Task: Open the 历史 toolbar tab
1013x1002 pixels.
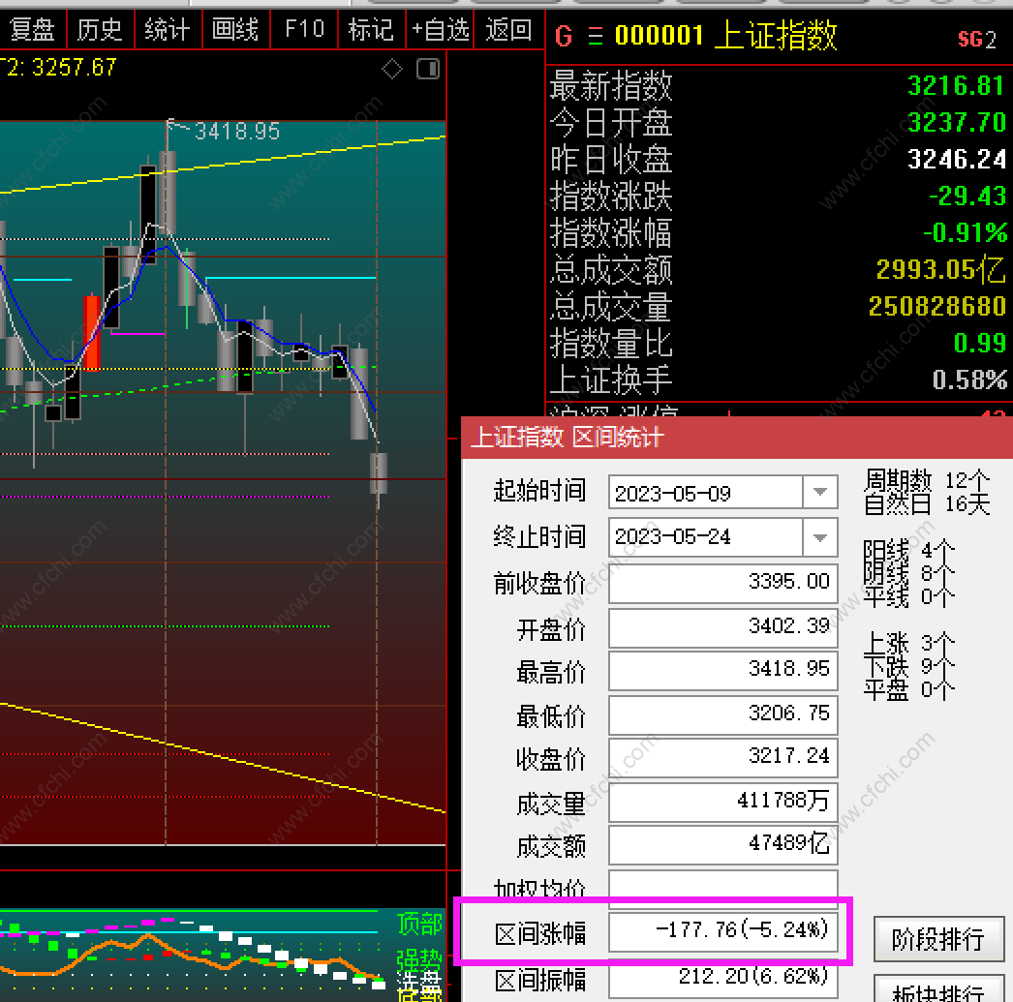Action: tap(100, 30)
